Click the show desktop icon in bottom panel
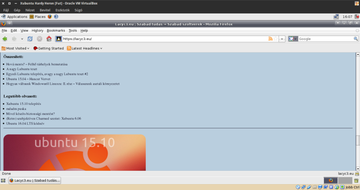This screenshot has height=190, width=360. tap(3, 181)
